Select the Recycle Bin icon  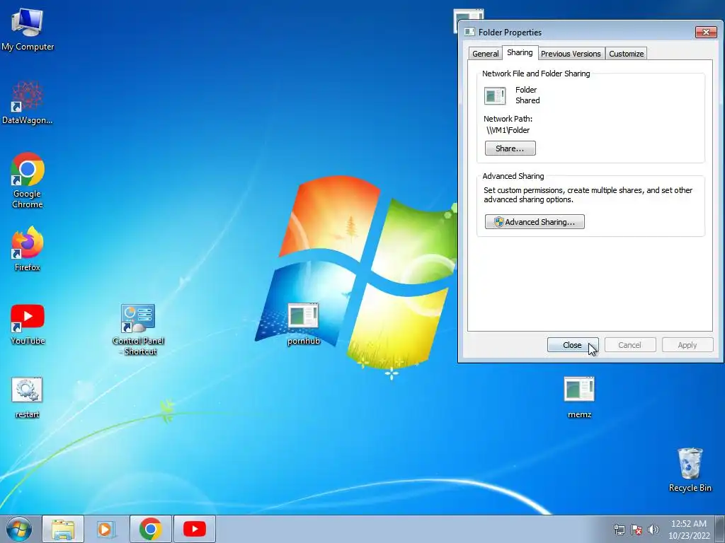(690, 469)
